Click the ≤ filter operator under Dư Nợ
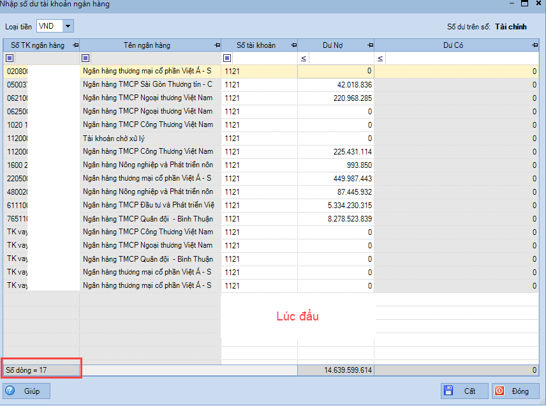 (304, 58)
